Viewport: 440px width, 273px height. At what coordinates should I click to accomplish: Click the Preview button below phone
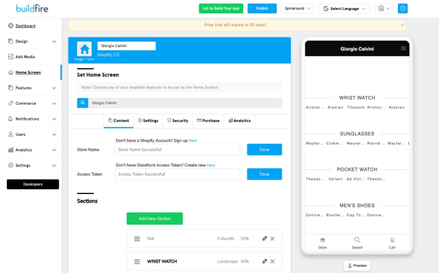tap(358, 266)
